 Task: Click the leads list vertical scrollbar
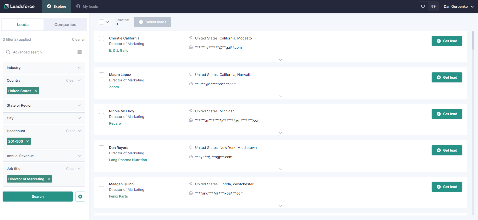(473, 40)
